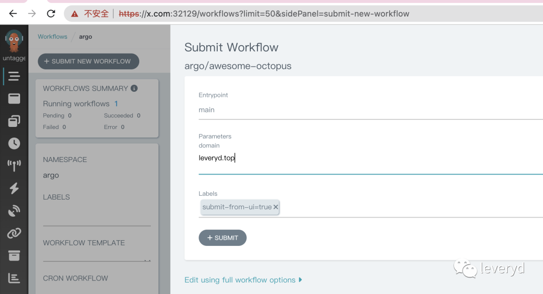
Task: Click the CRON WORKFLOW filter heading
Action: click(x=75, y=278)
